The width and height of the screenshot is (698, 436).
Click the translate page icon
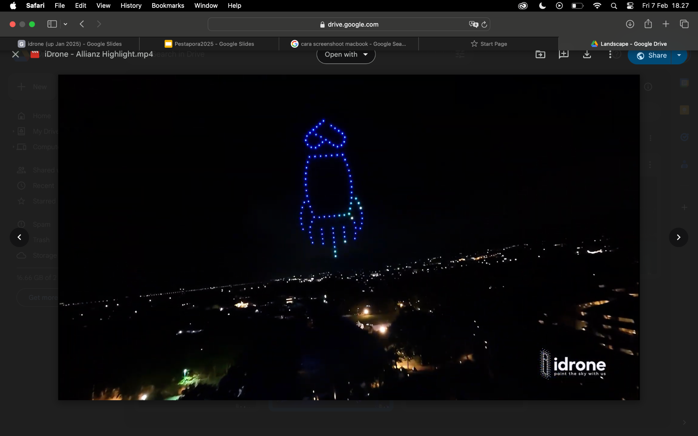pos(473,24)
